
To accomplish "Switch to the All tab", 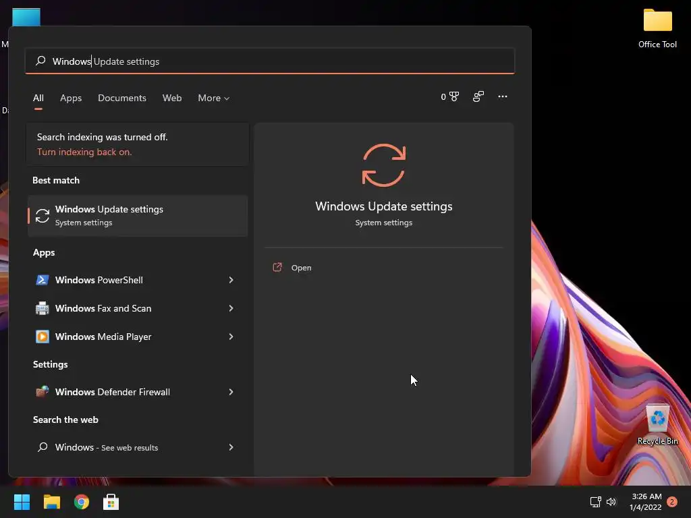I will coord(38,98).
